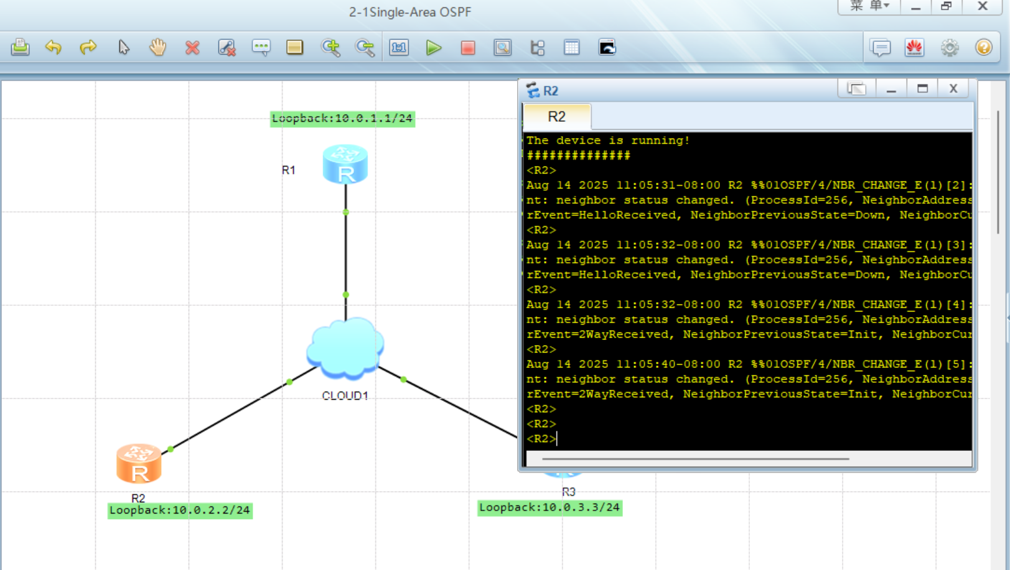Screen dimensions: 1010x570
Task: Open the Huawei website icon
Action: tap(915, 47)
